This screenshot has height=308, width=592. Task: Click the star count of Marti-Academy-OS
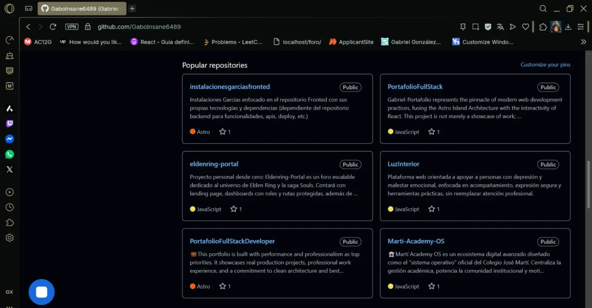pyautogui.click(x=434, y=286)
